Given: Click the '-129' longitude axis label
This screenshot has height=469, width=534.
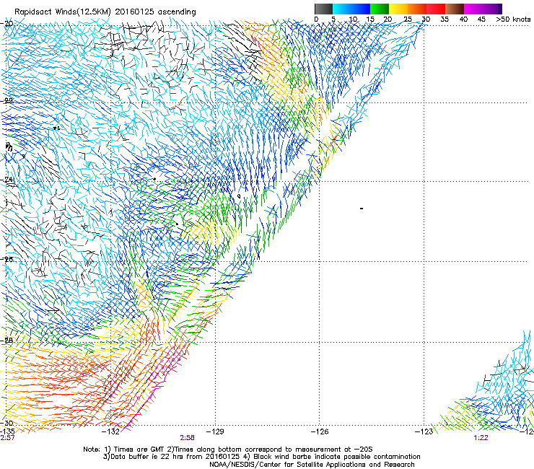Looking at the screenshot, I should tap(215, 431).
